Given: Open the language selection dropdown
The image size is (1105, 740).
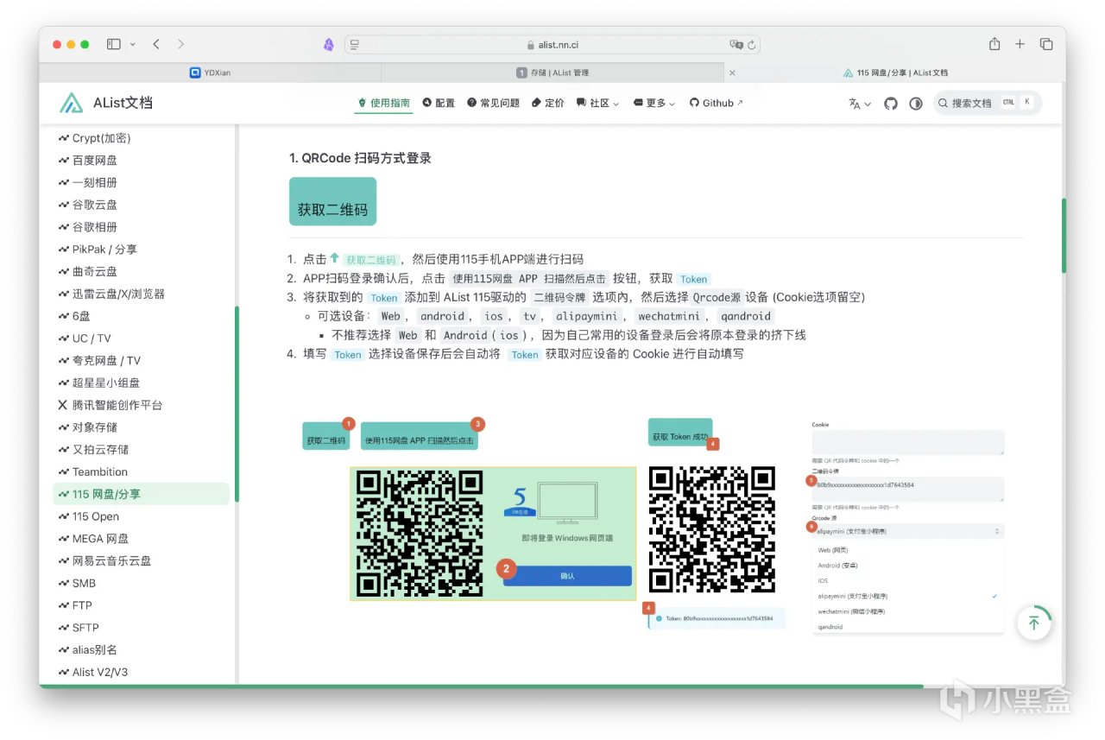Looking at the screenshot, I should [860, 104].
